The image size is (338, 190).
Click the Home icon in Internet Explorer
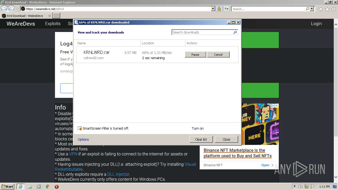tap(321, 9)
